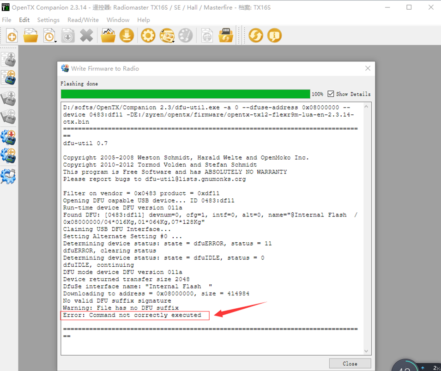Click 'Warning: File has no DFU suffix' line

pos(121,308)
